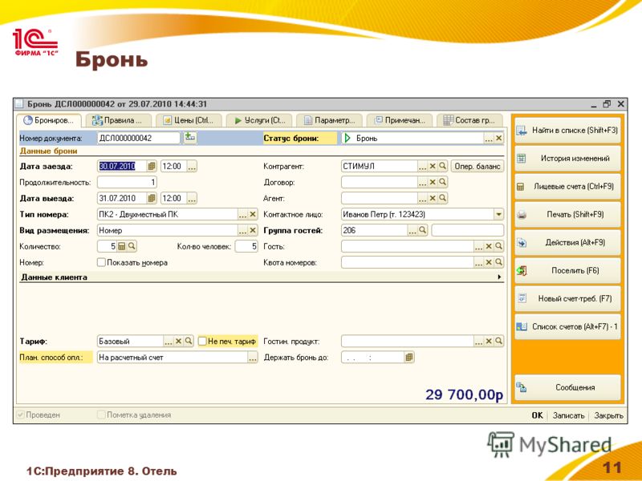The image size is (642, 481).
Task: Open Параметр... tab
Action: click(330, 120)
